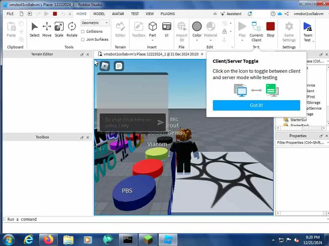Open the Terrain Editor icon
The width and height of the screenshot is (329, 246).
120,29
